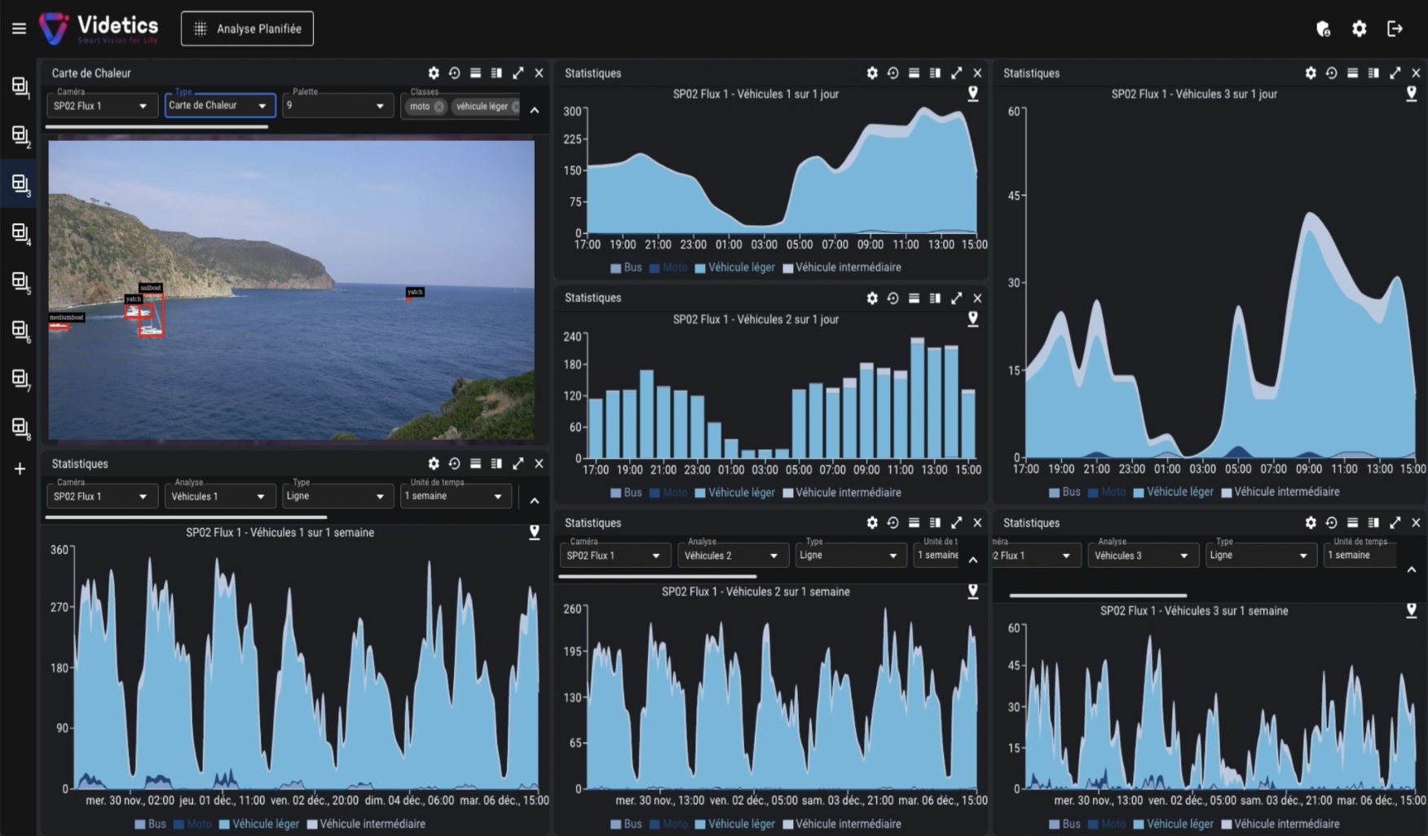Viewport: 1428px width, 836px height.
Task: Toggle Bus legend in Véhicules 1 sur 1 jour chart
Action: tap(626, 267)
